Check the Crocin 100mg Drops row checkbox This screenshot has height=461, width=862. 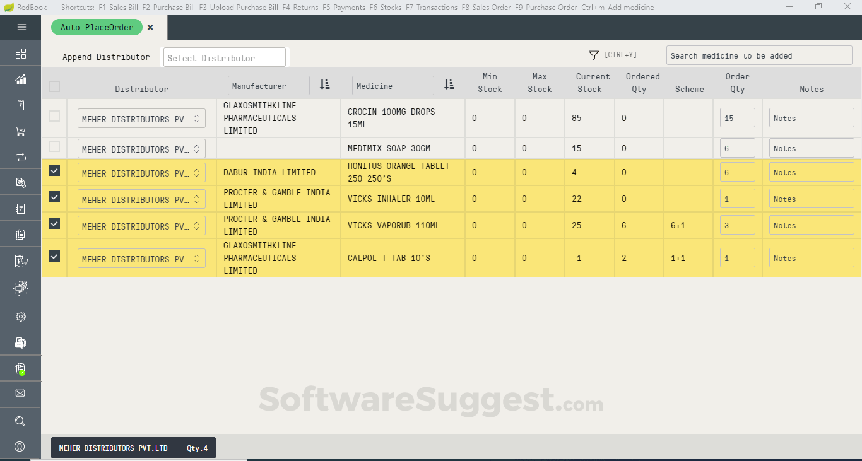pyautogui.click(x=54, y=116)
